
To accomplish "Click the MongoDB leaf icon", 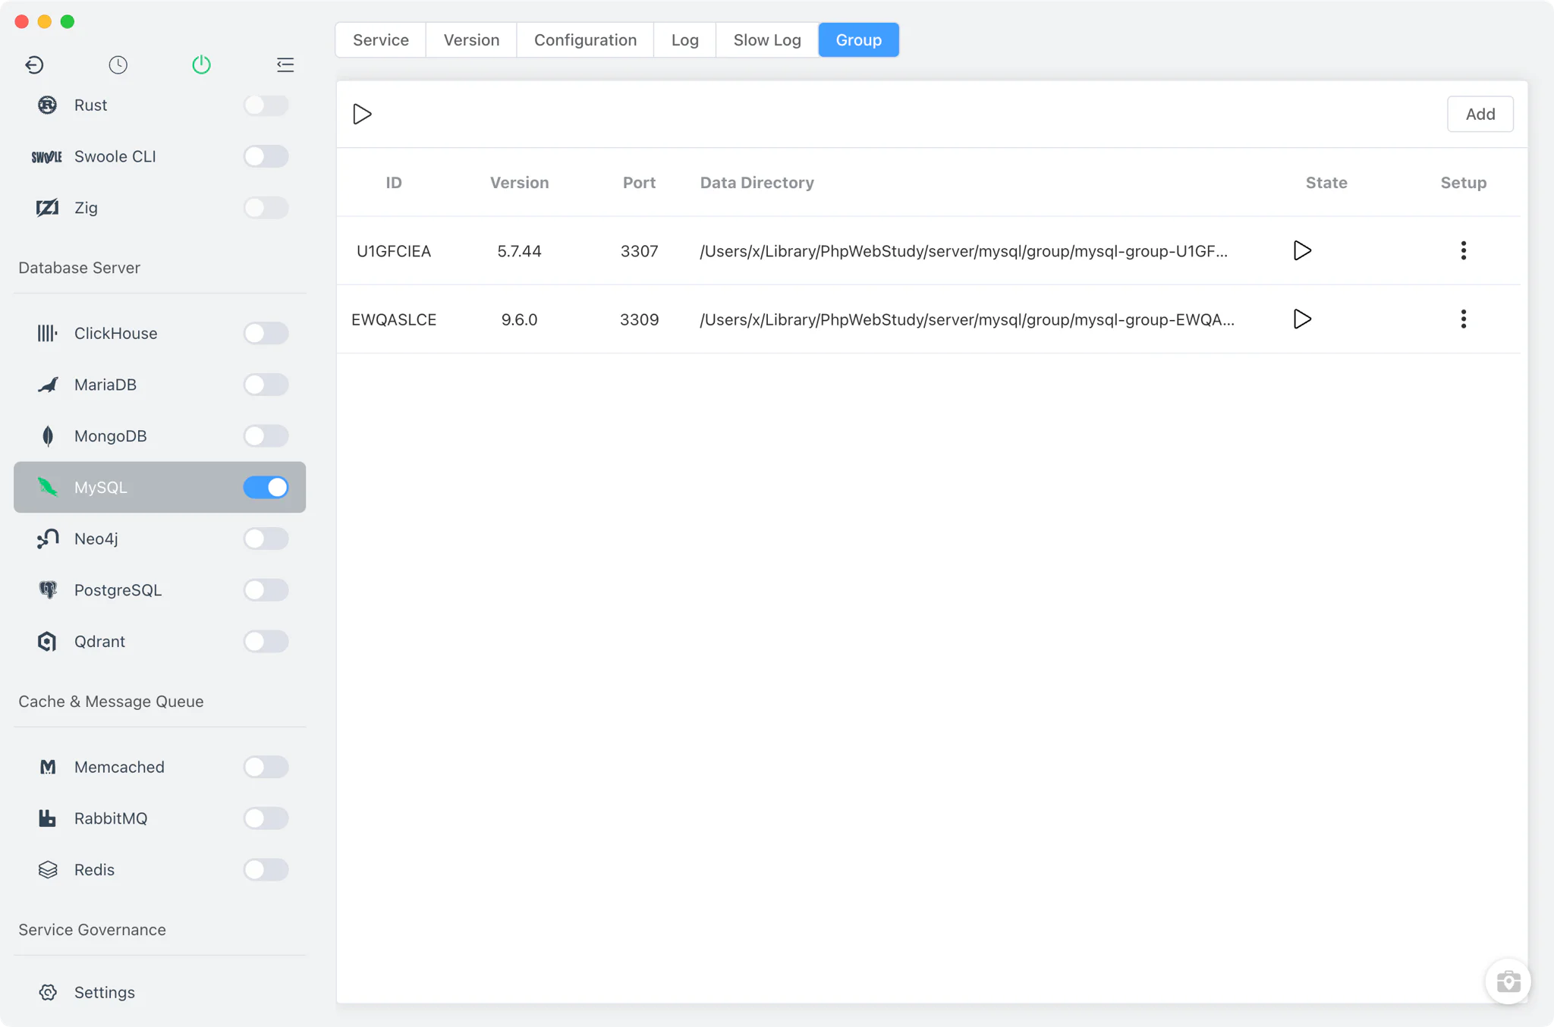I will (x=48, y=436).
